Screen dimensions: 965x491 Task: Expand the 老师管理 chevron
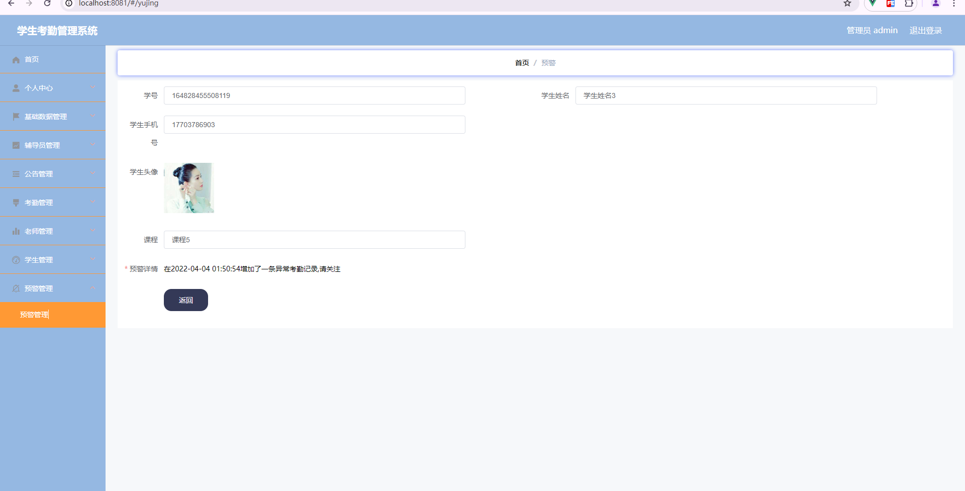(93, 231)
